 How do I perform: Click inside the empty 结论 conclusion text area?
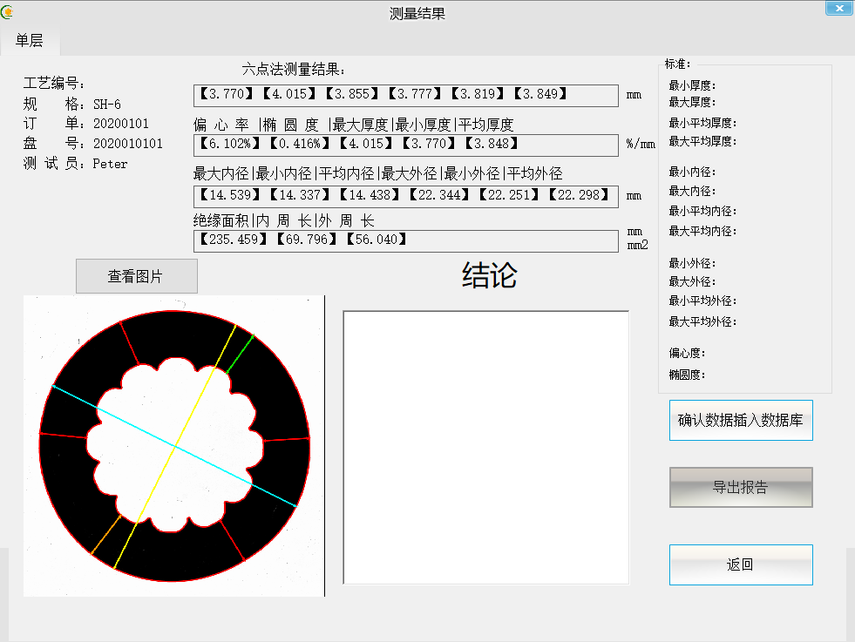click(x=485, y=444)
